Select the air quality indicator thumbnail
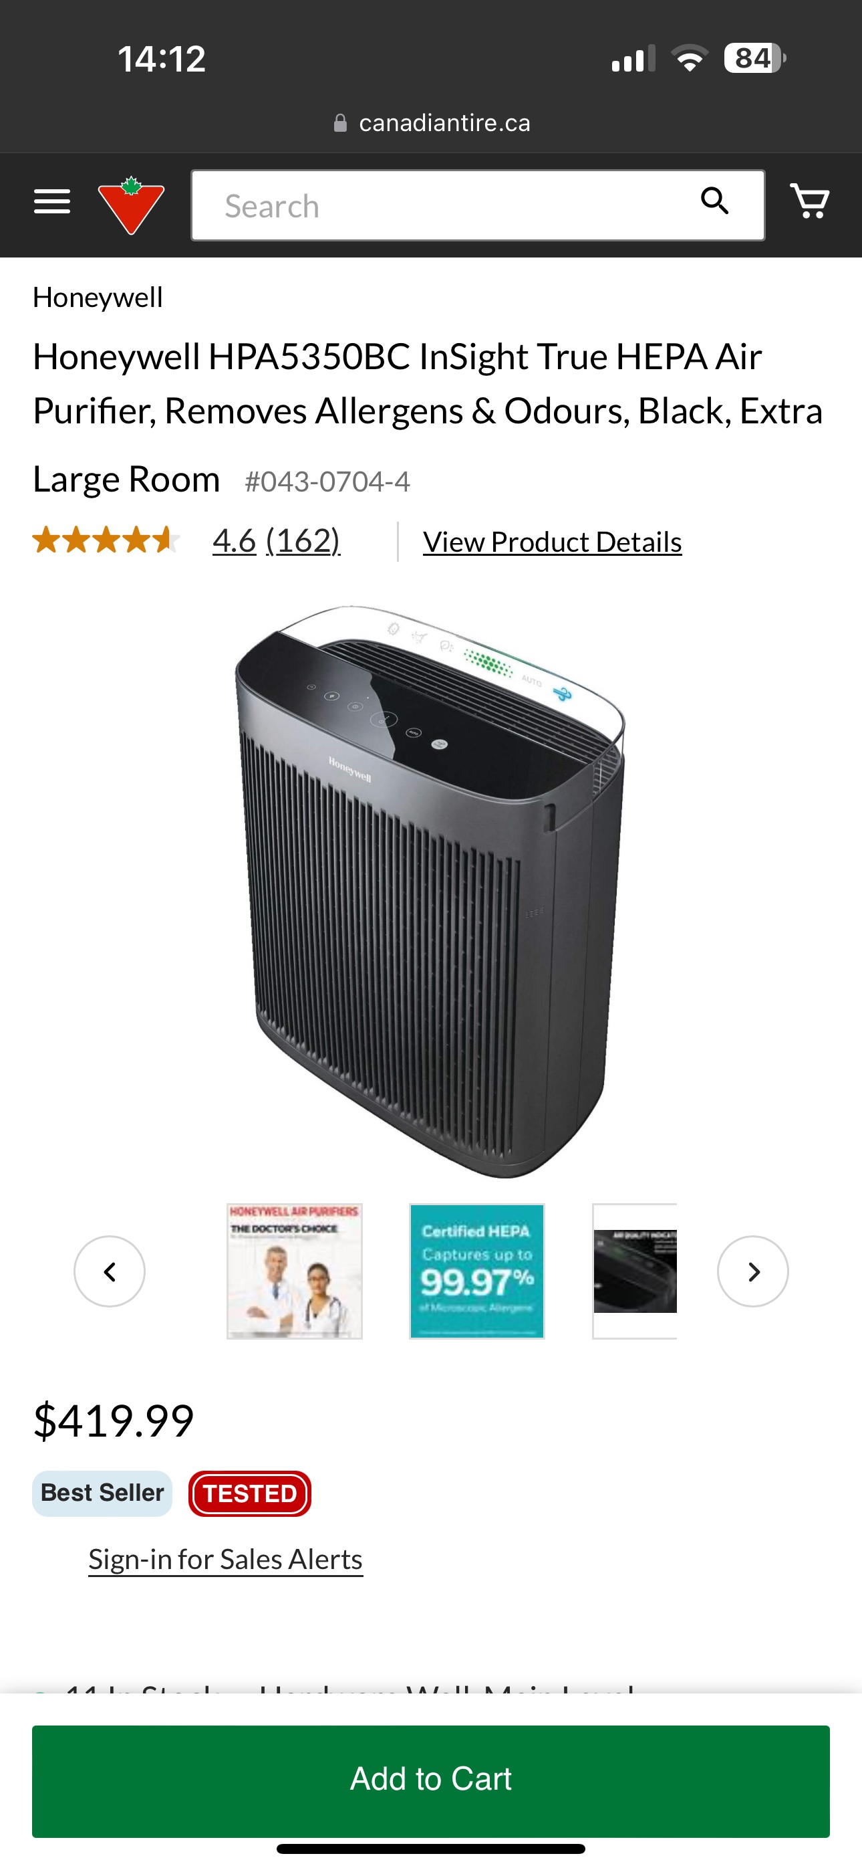The height and width of the screenshot is (1870, 862). click(x=635, y=1271)
